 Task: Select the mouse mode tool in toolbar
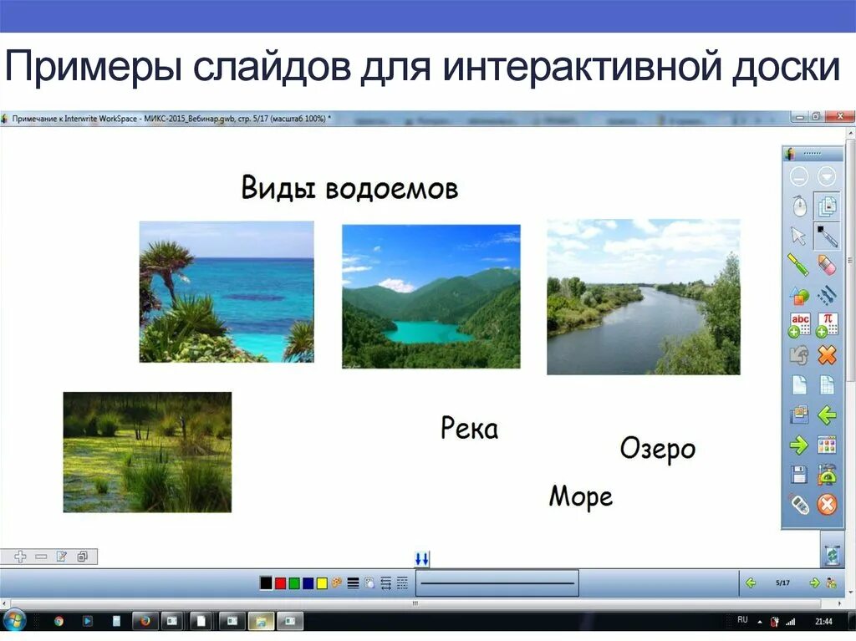click(x=799, y=206)
